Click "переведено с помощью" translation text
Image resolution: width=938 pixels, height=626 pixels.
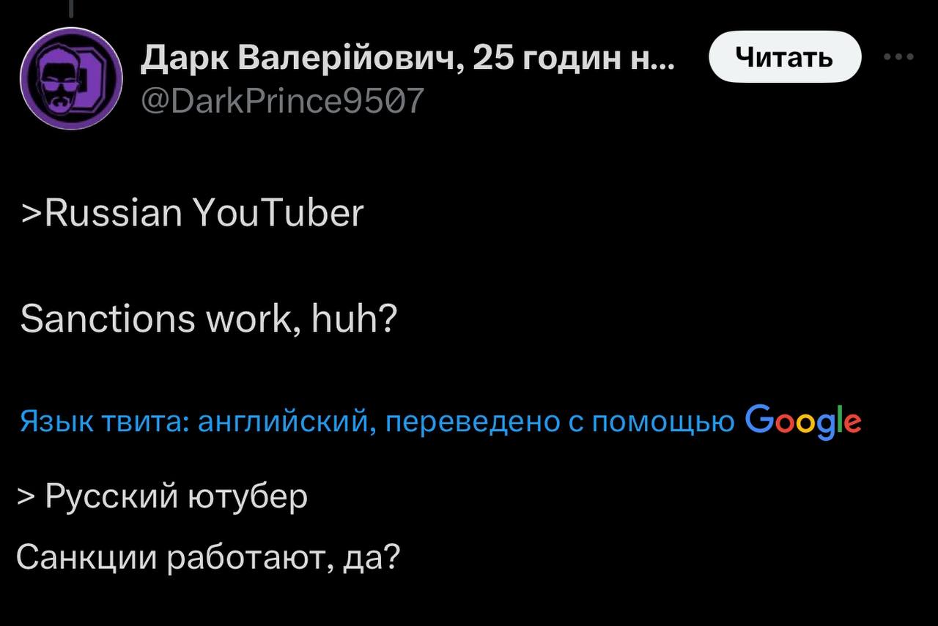click(x=560, y=422)
